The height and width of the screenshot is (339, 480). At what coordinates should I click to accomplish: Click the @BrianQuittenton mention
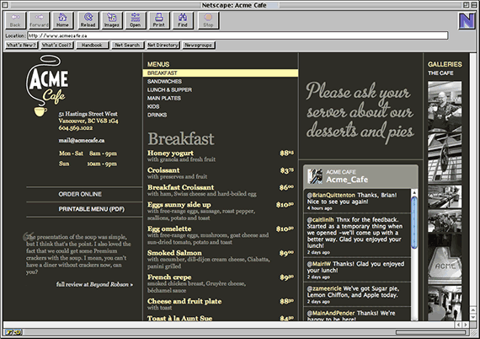[331, 195]
